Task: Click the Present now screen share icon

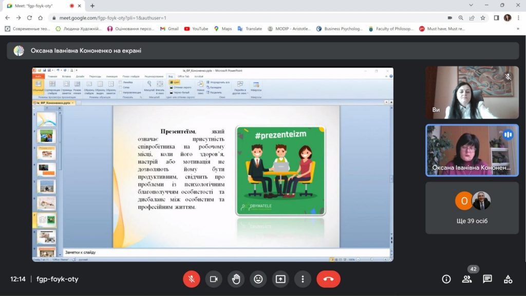Action: (280, 279)
